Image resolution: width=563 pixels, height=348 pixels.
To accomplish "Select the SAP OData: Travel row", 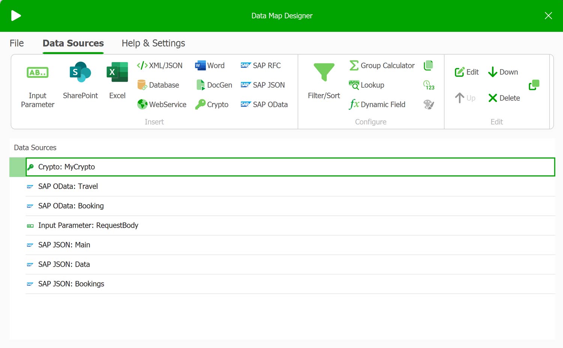I will tap(68, 187).
